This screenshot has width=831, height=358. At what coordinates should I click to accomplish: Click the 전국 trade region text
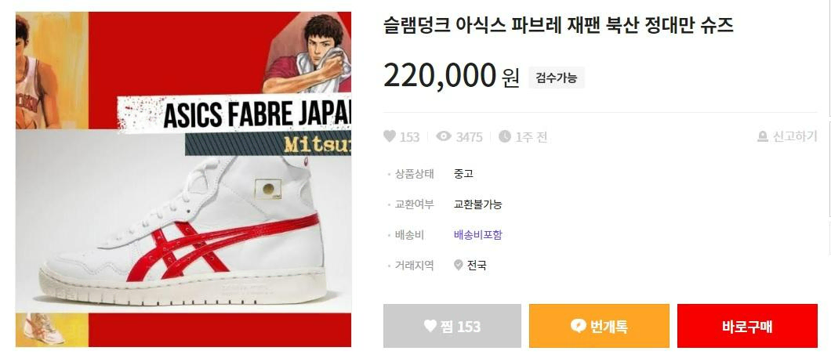click(477, 265)
